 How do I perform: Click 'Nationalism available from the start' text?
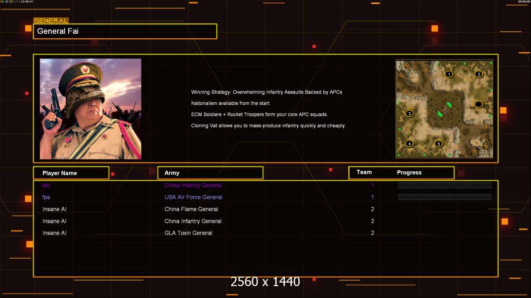click(231, 103)
